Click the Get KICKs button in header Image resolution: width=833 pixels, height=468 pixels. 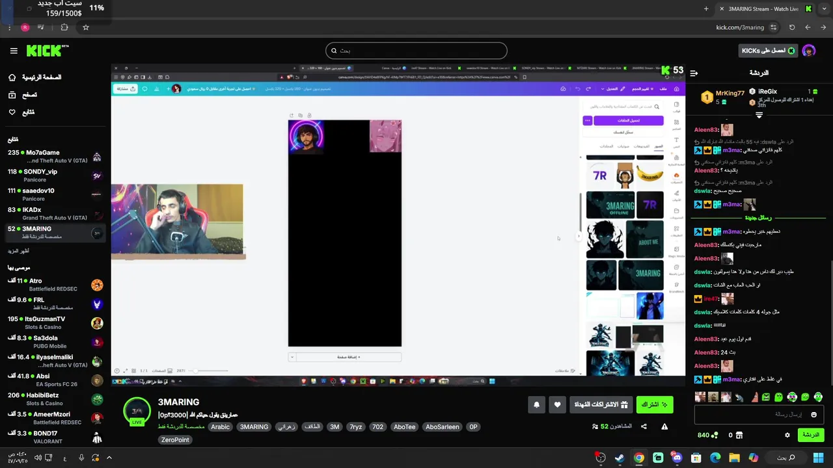coord(768,51)
